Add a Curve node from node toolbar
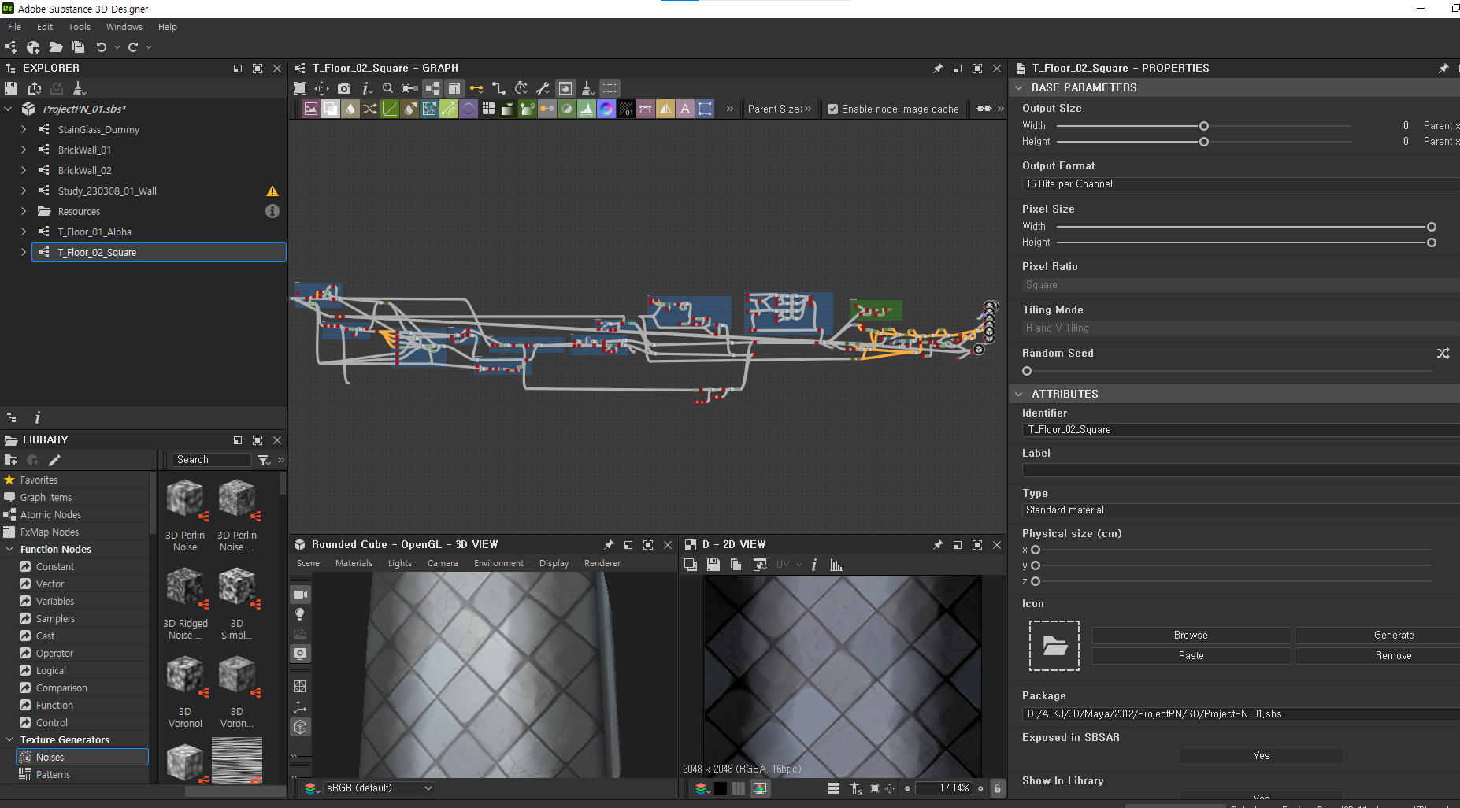The width and height of the screenshot is (1460, 808). click(x=390, y=109)
